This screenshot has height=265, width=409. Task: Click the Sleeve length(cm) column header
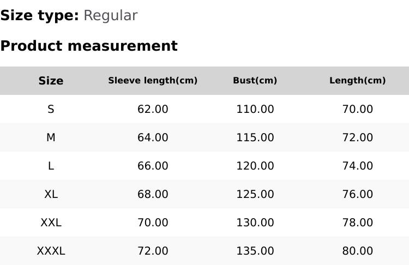click(x=153, y=81)
